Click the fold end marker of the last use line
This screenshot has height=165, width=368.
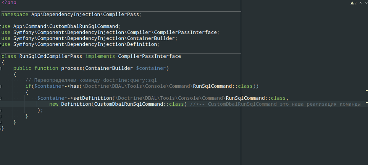point(1,44)
